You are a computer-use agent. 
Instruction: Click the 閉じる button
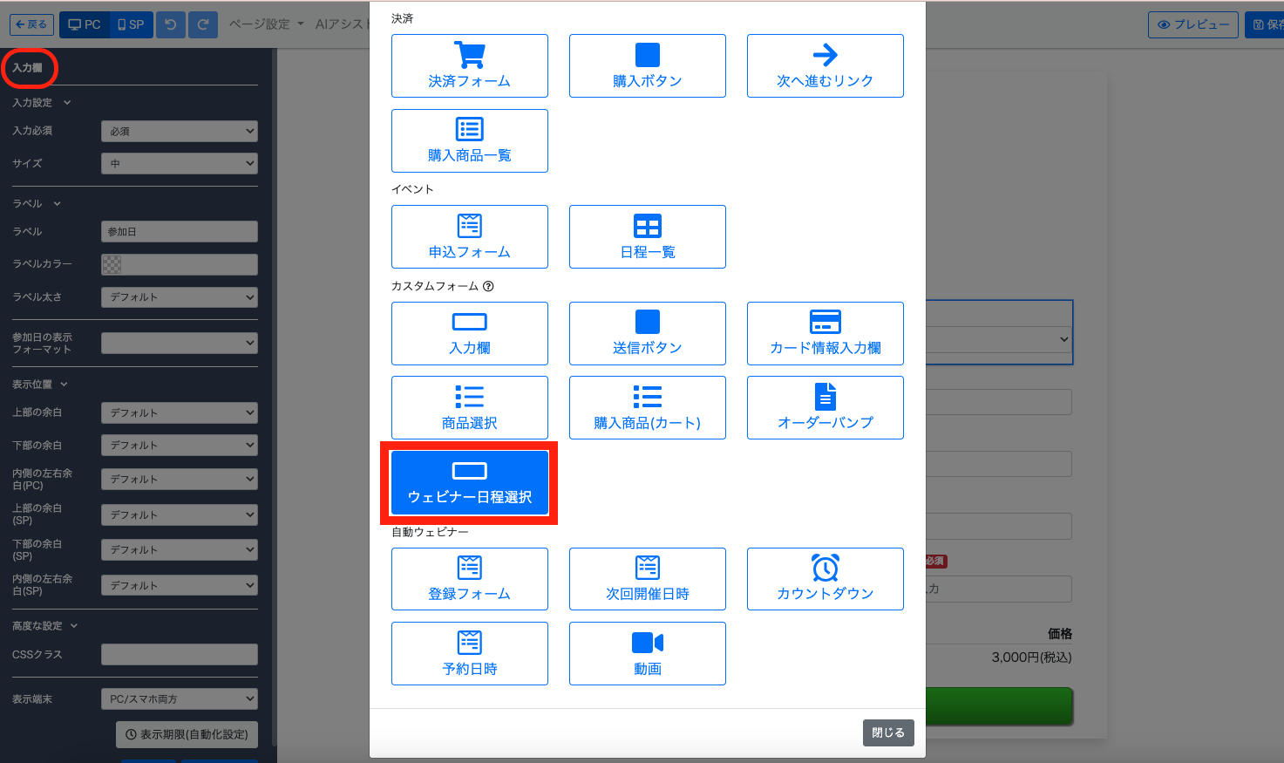click(888, 732)
